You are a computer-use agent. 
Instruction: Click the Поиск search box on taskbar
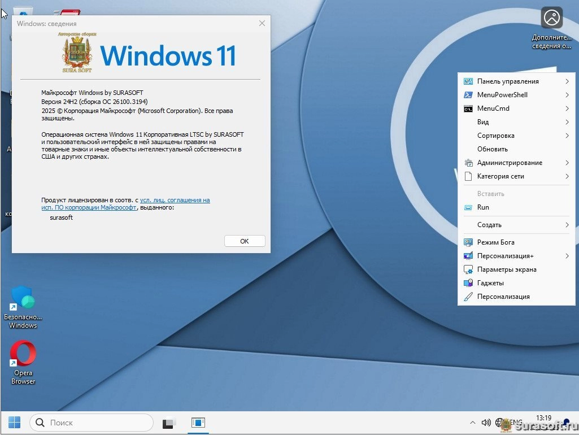[92, 423]
